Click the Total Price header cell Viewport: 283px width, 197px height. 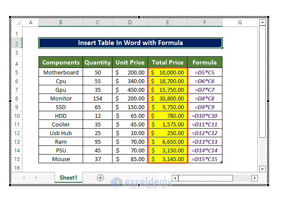[167, 62]
